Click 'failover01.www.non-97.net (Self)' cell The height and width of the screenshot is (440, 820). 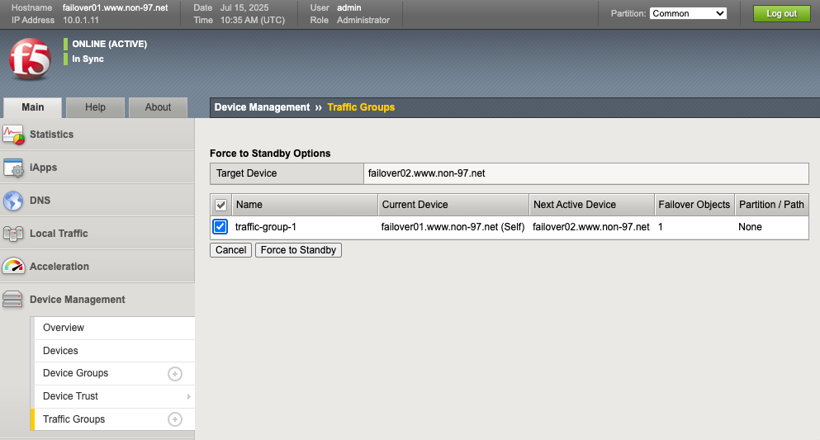point(453,227)
